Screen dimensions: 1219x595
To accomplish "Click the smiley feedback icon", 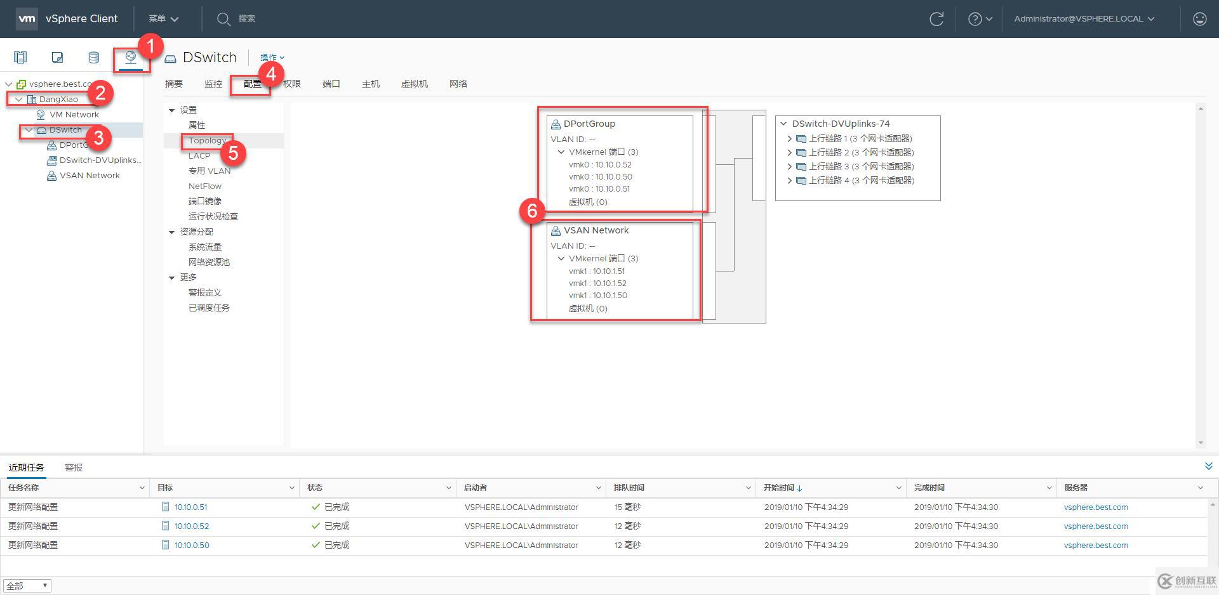I will (1199, 19).
